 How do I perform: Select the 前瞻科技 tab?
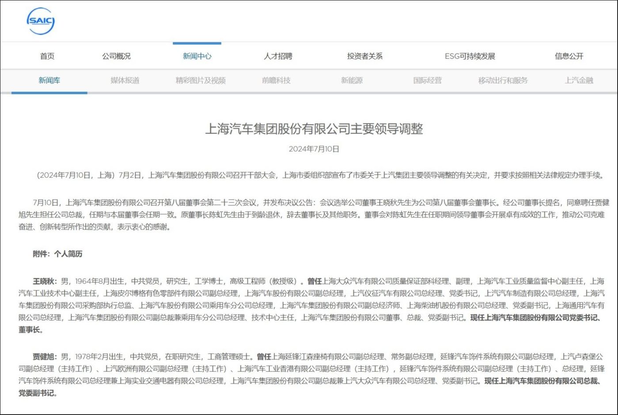pyautogui.click(x=277, y=81)
